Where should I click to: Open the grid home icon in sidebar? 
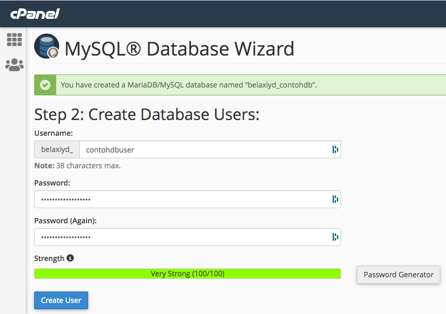tap(14, 39)
